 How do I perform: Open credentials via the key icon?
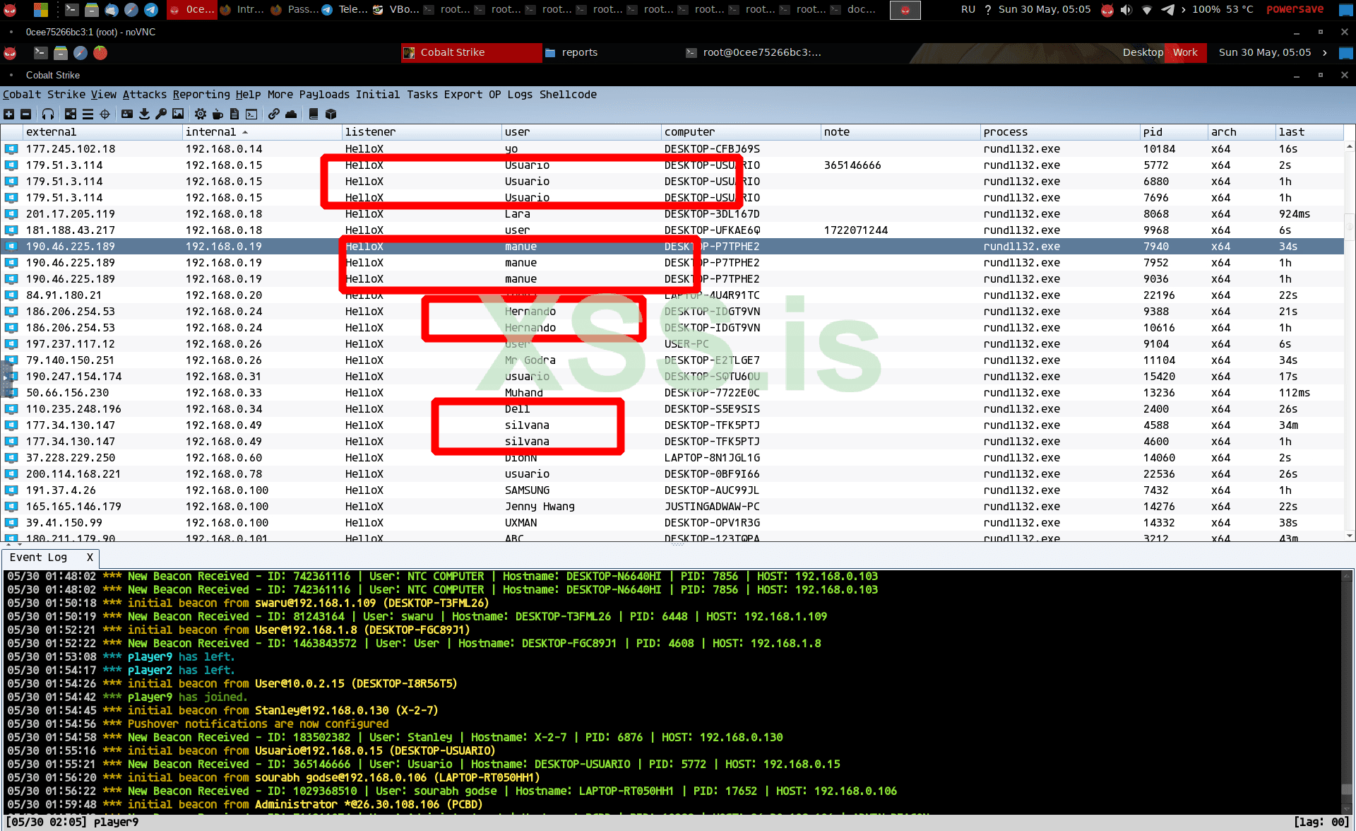pos(161,114)
